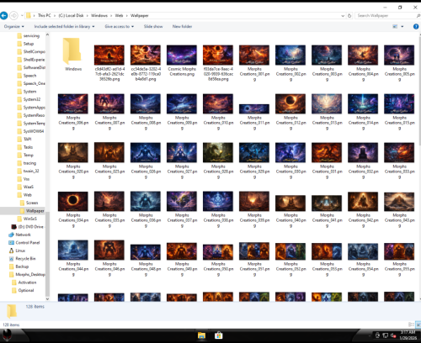Start the Slide show
Image resolution: width=421 pixels, height=343 pixels.
point(153,26)
